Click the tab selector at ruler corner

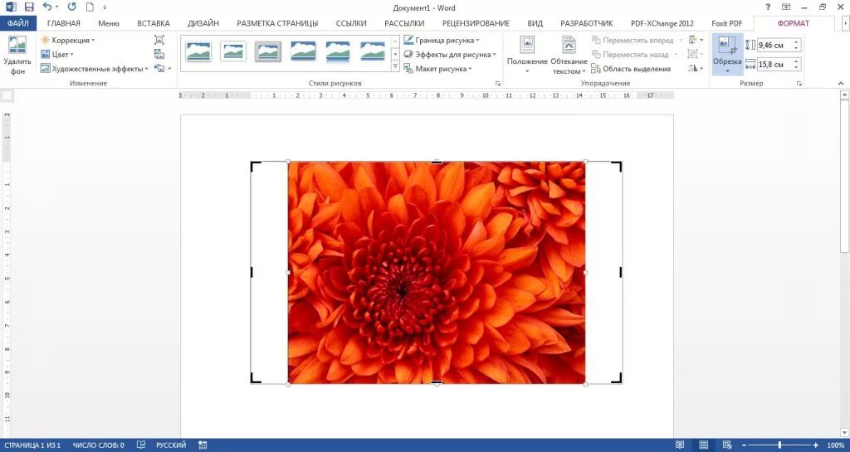click(x=7, y=96)
